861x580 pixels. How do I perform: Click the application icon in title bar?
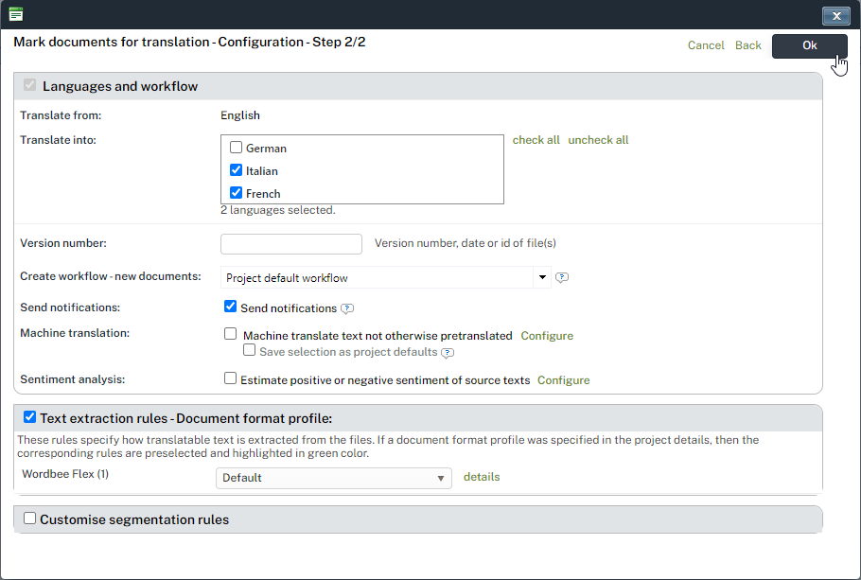[x=16, y=14]
